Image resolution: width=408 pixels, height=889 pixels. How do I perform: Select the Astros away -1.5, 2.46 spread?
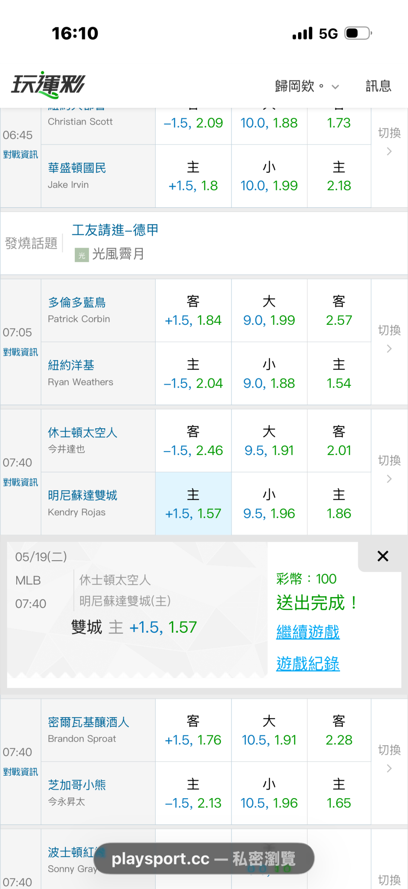tap(193, 441)
